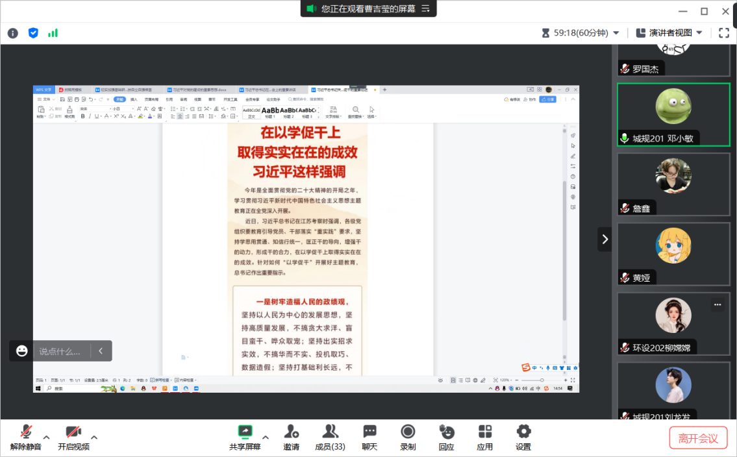Collapse the participant video sidebar arrow
The width and height of the screenshot is (737, 457).
pyautogui.click(x=605, y=240)
